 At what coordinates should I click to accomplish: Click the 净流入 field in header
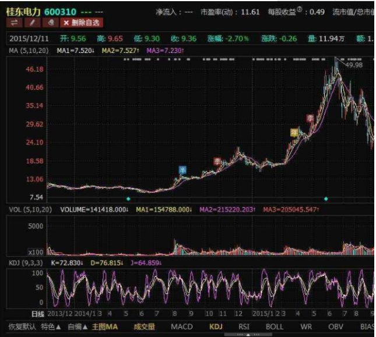pyautogui.click(x=174, y=12)
